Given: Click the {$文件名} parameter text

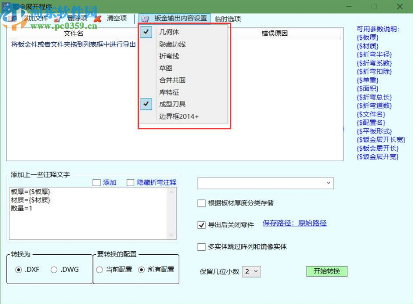Looking at the screenshot, I should coord(371,114).
